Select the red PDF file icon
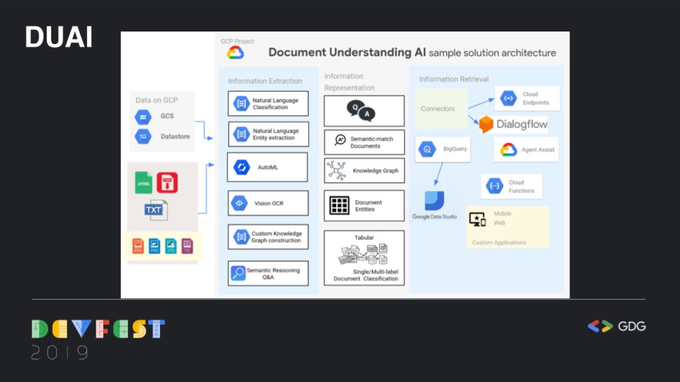 (x=167, y=183)
